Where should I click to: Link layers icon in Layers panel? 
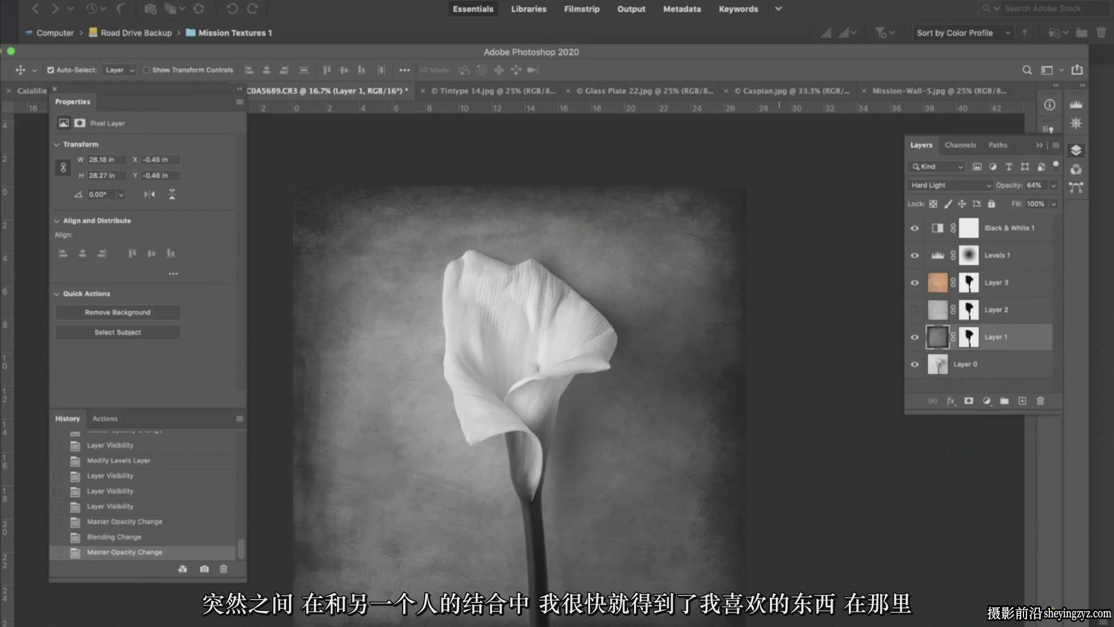click(x=932, y=401)
